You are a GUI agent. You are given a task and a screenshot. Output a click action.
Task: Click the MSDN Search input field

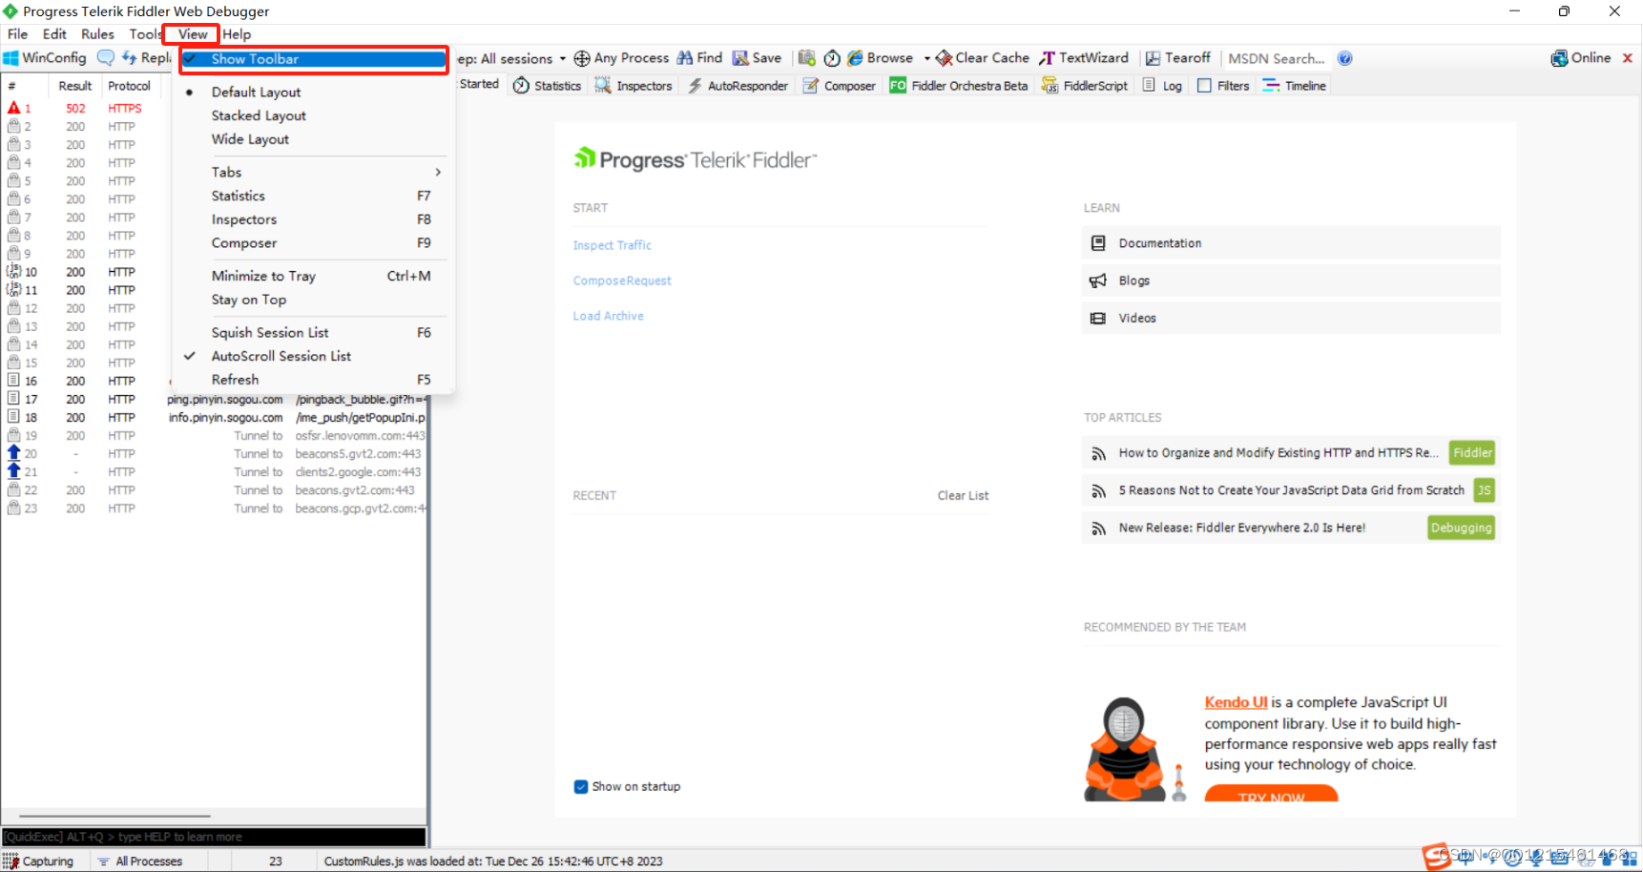coord(1277,58)
